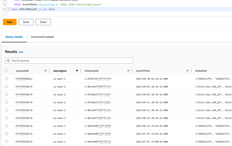Click us-east-2 cell for account 48612
232x146 pixels.
pyautogui.click(x=59, y=79)
